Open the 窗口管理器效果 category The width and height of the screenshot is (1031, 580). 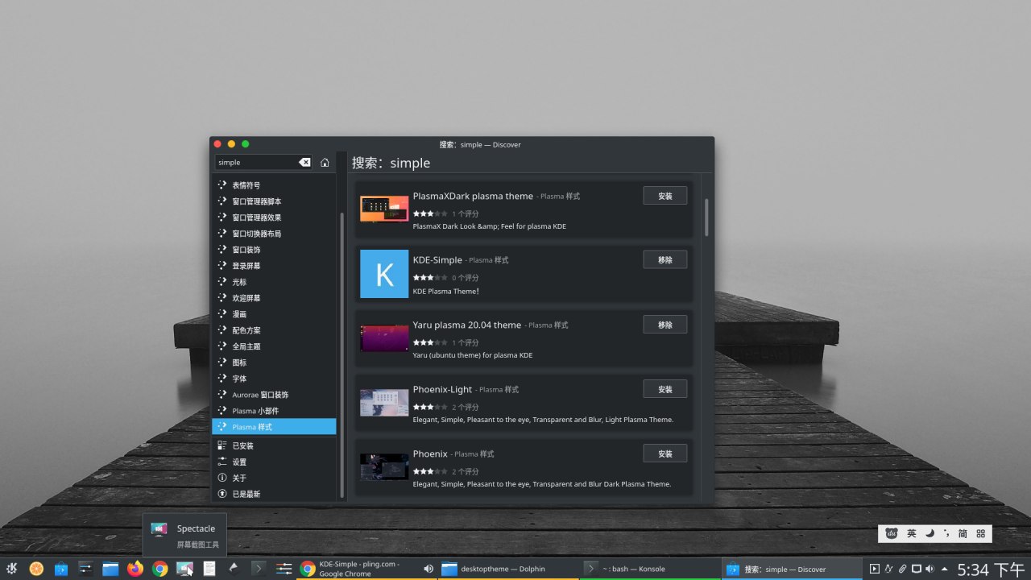coord(274,217)
